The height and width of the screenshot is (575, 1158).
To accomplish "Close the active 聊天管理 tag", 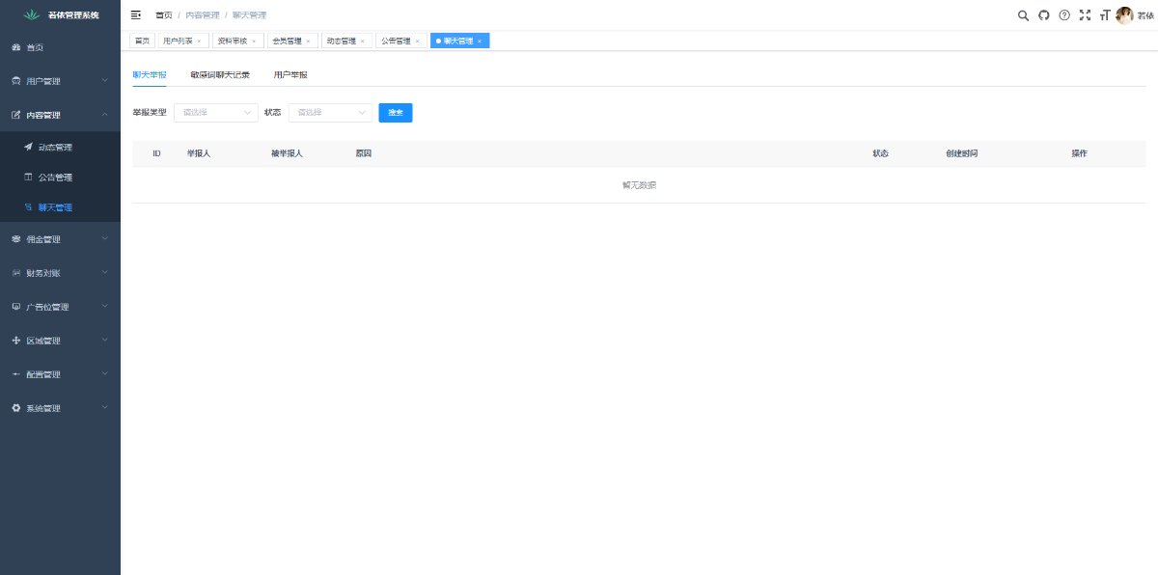I will (x=480, y=41).
